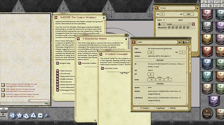Open the Characters sidebar button
Viewport: 224px width, 125px height.
pos(207,14)
